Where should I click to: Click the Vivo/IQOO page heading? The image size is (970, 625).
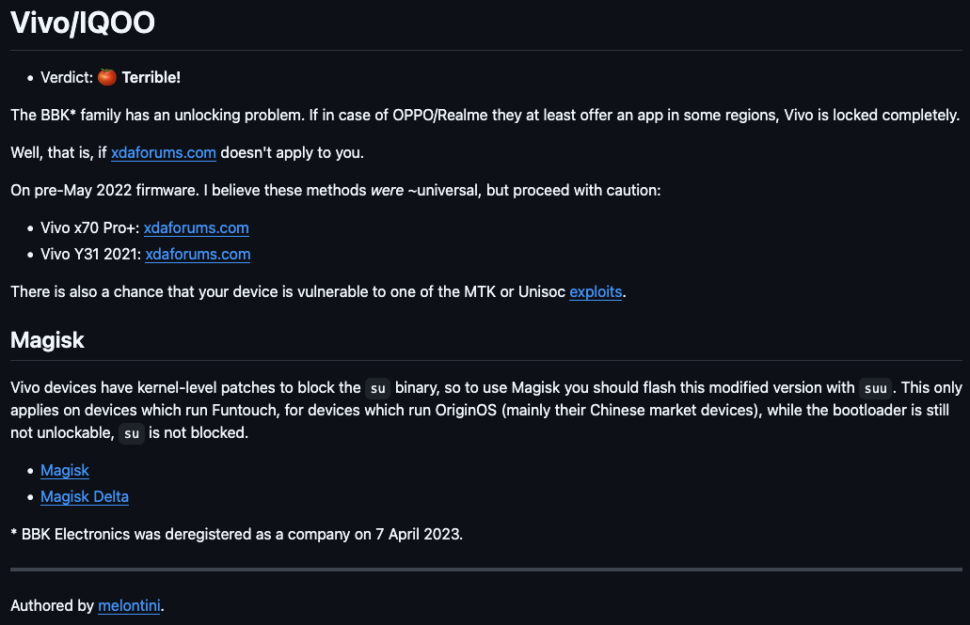83,23
